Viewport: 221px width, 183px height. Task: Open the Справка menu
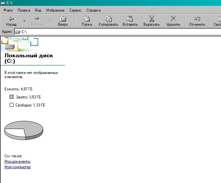click(93, 10)
